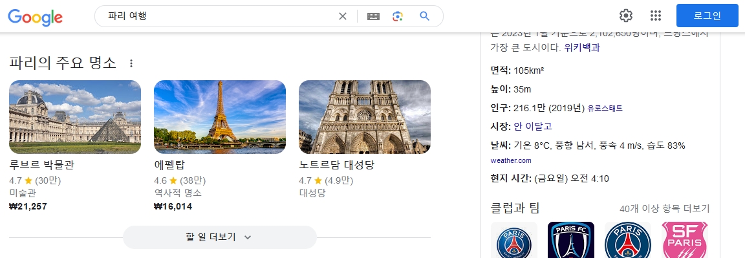Open mayor 안 이달고 link
745x258 pixels.
coord(533,126)
